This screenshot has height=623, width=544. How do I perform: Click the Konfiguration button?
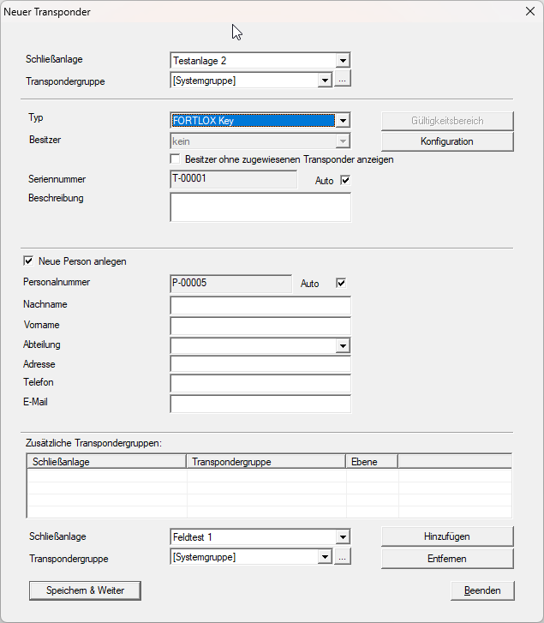pos(446,141)
